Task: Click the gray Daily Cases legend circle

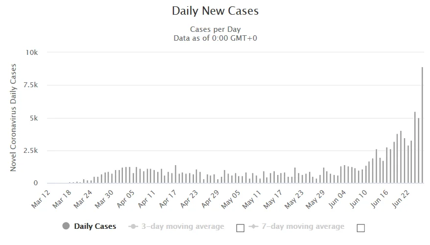Action: tap(66, 226)
